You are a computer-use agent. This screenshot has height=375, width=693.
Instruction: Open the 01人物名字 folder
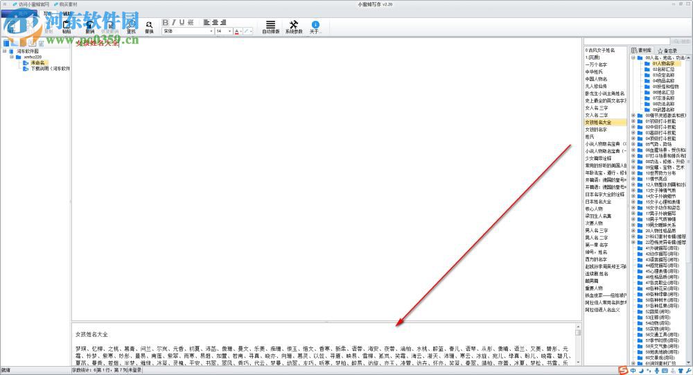pos(664,64)
